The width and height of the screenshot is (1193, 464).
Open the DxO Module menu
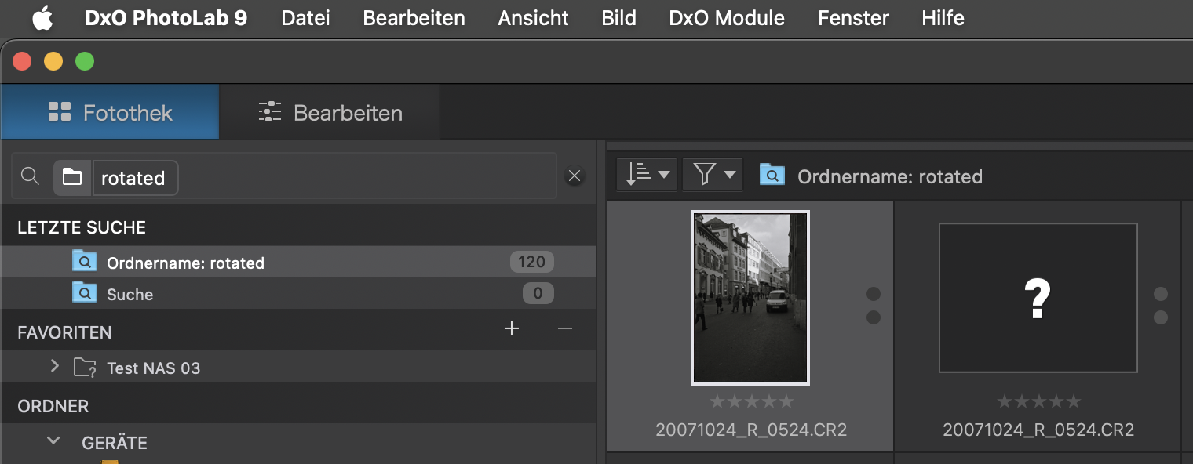[727, 18]
